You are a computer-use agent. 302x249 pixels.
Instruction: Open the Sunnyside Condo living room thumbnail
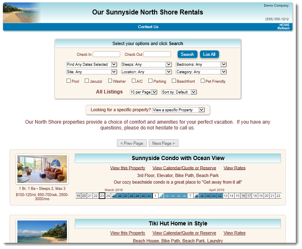42,169
